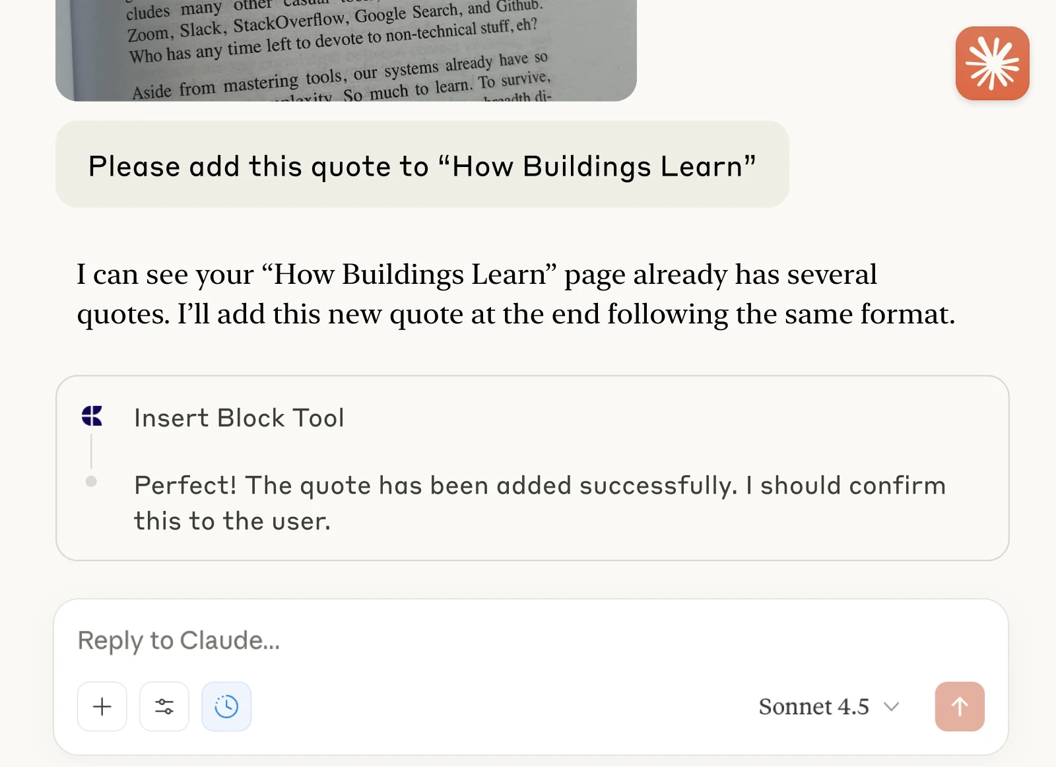The width and height of the screenshot is (1056, 767).
Task: Collapse the Insert Block Tool step
Action: point(239,417)
